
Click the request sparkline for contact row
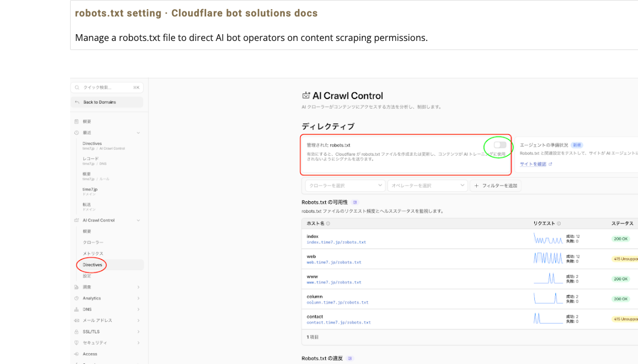pyautogui.click(x=548, y=318)
